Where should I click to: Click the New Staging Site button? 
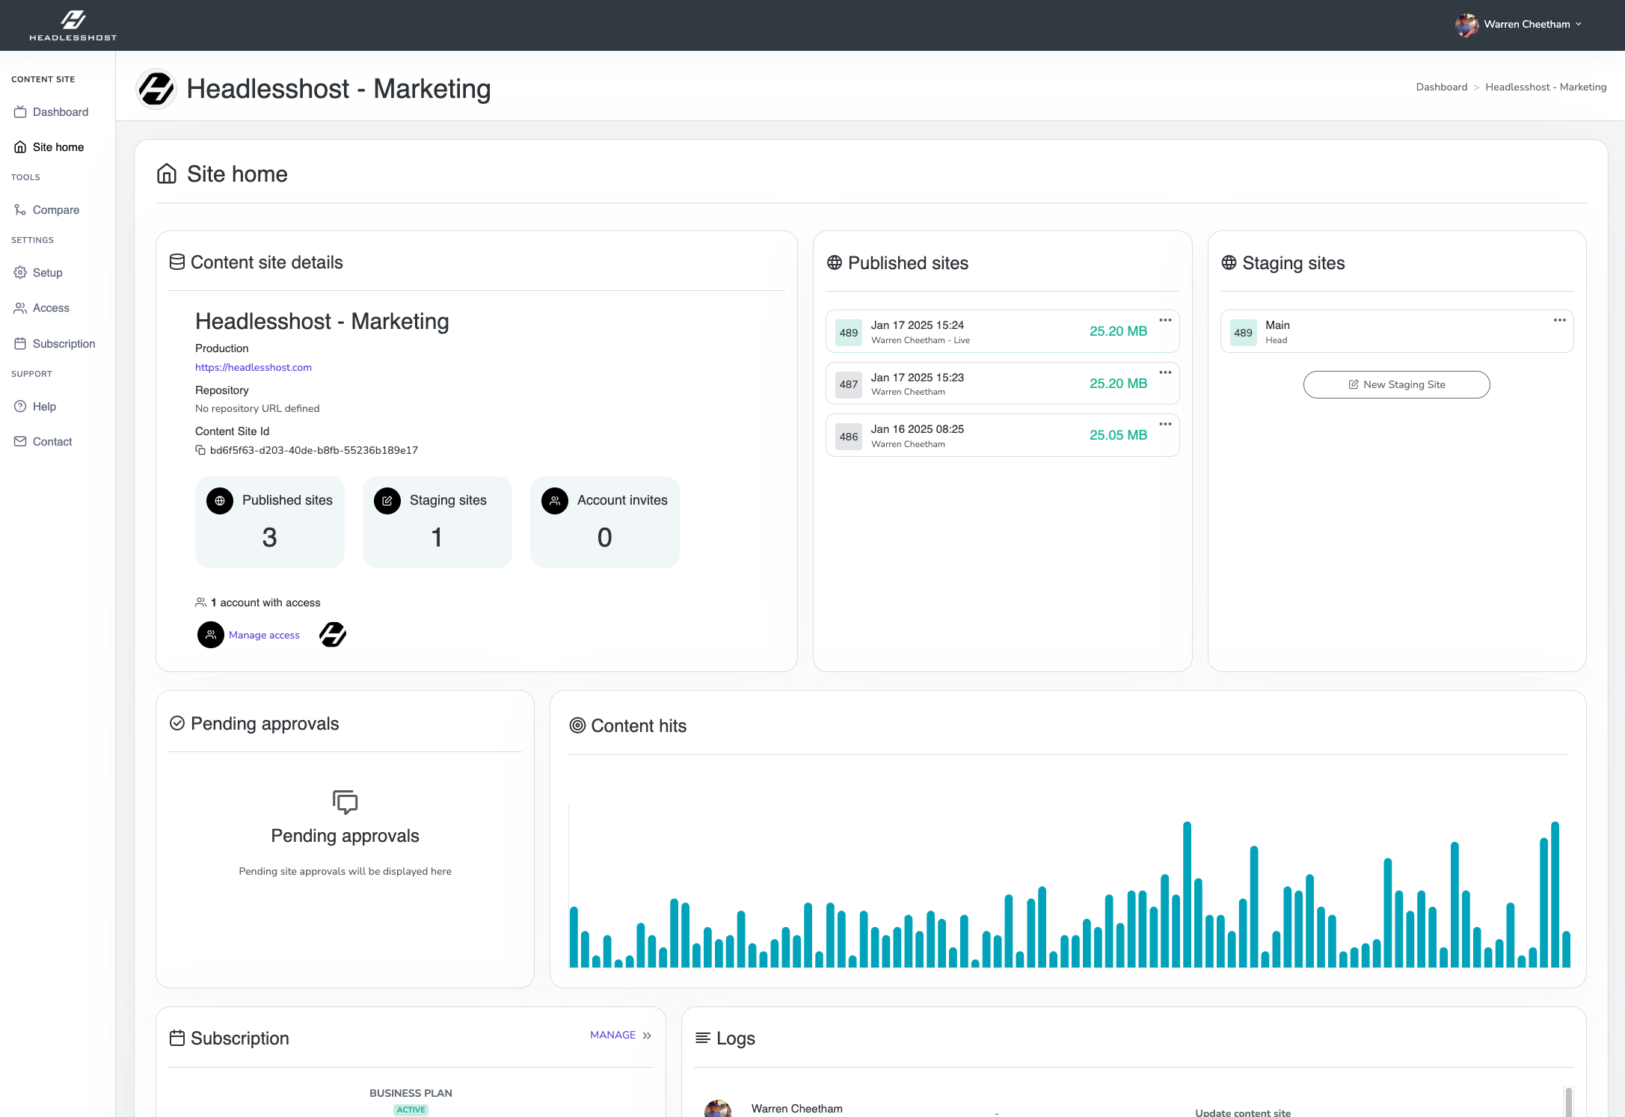click(1396, 384)
